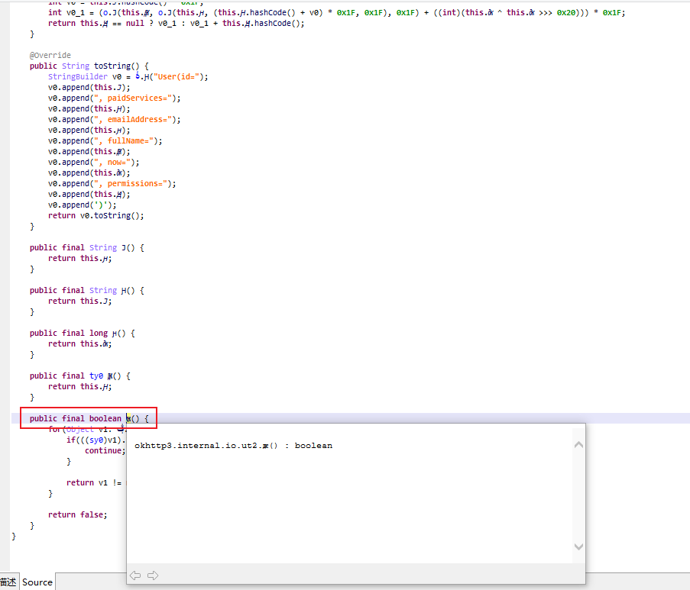Viewport: 690px width, 590px height.
Task: Click the popup's scroll up chevron
Action: [x=578, y=445]
